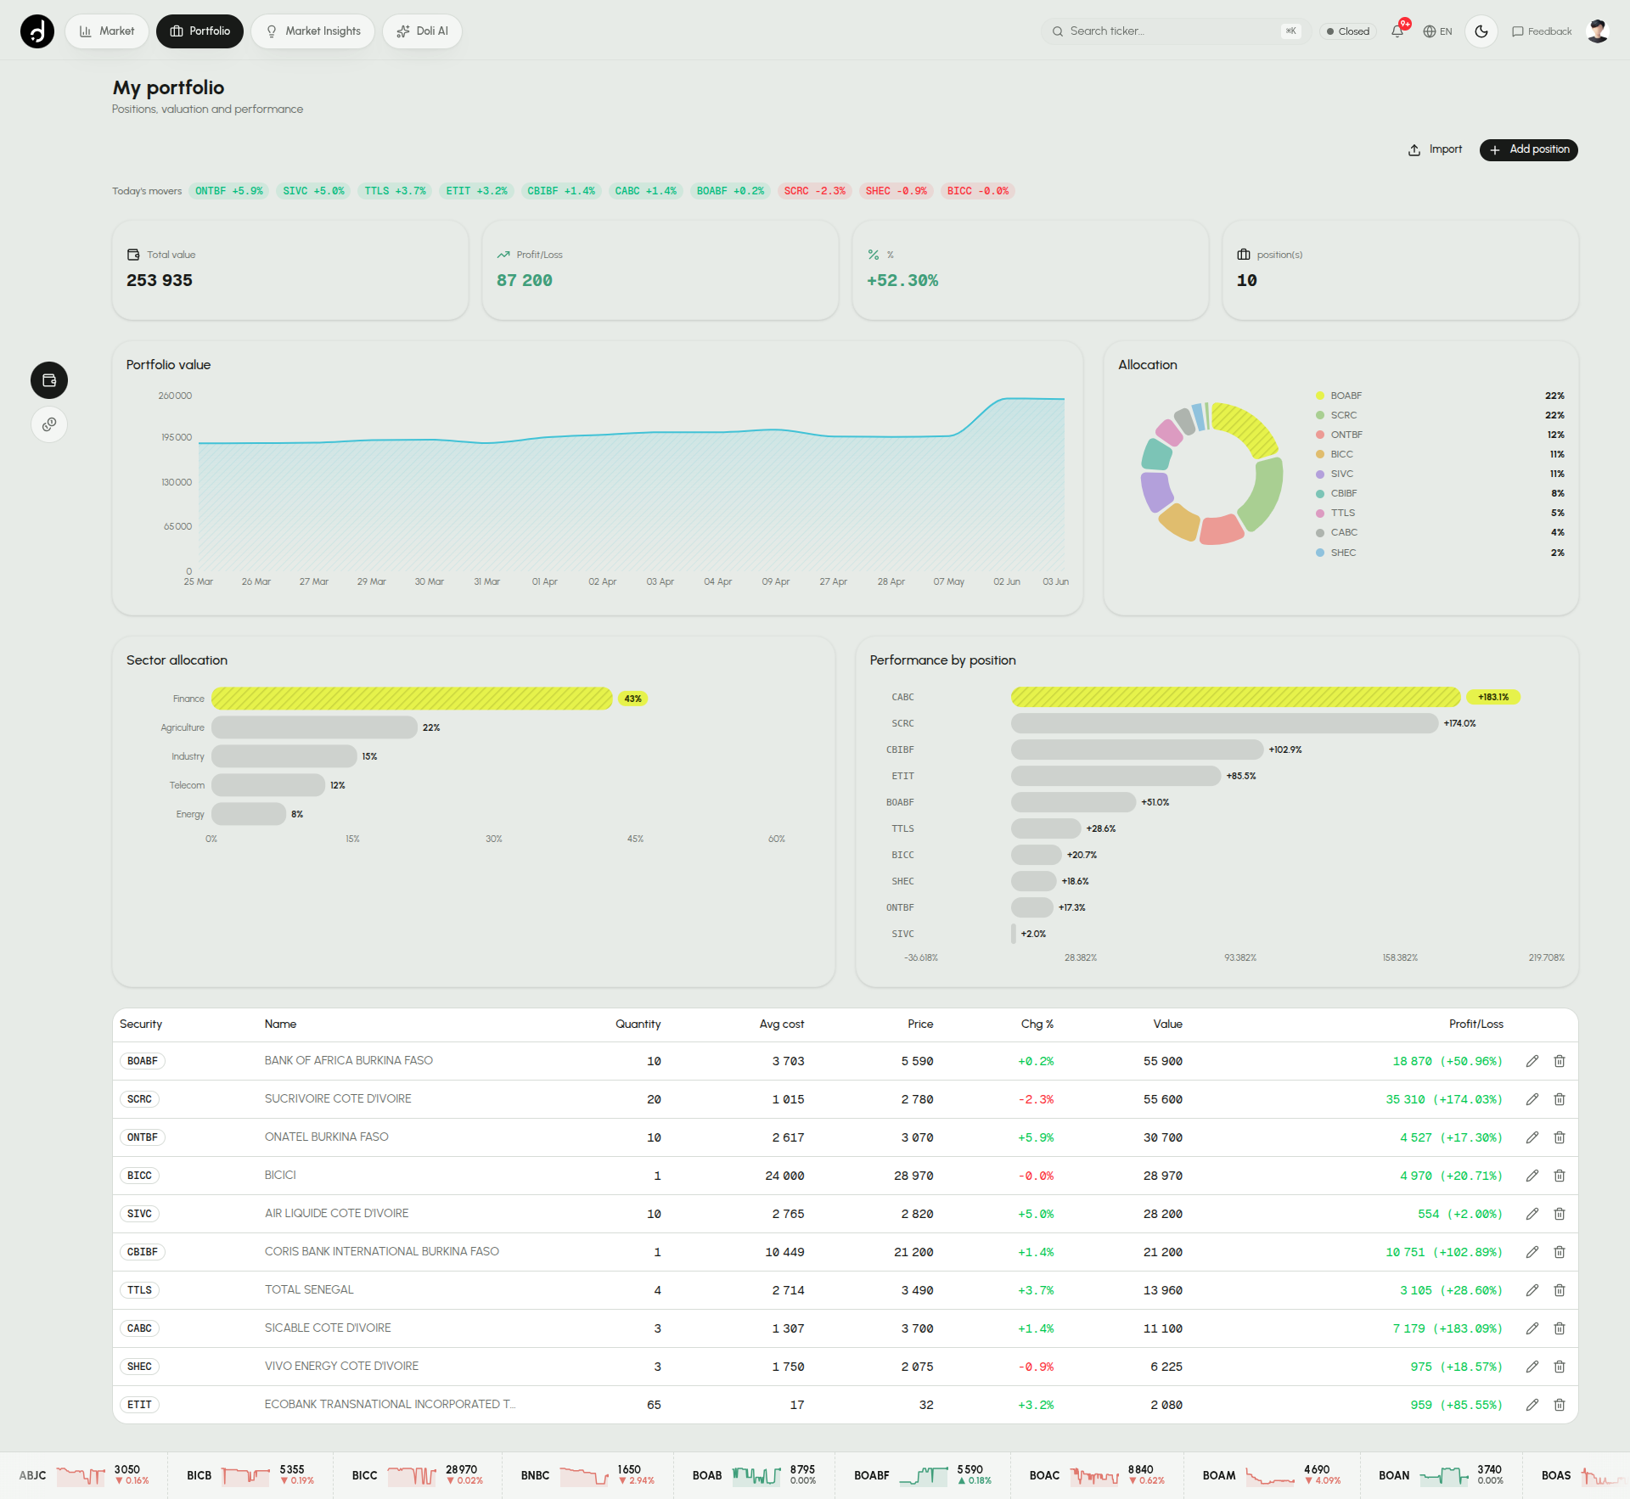The image size is (1630, 1499).
Task: Open the notifications bell
Action: point(1397,31)
